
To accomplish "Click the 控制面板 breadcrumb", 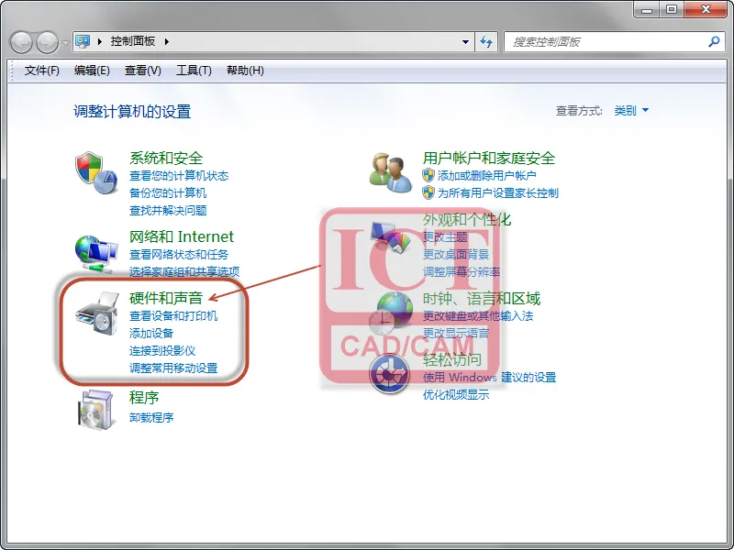I will point(133,41).
